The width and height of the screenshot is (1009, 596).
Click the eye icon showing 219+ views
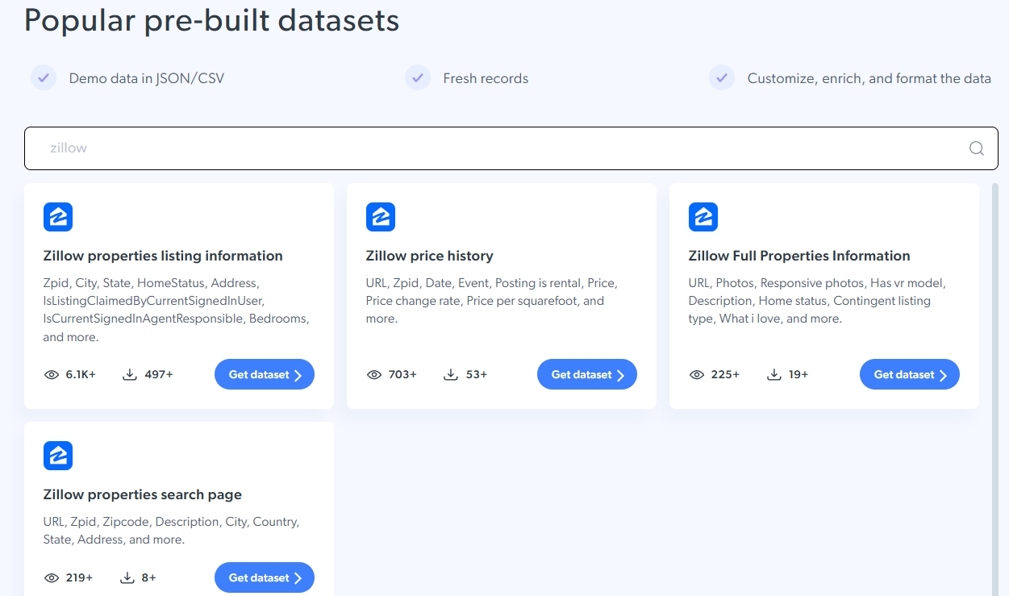coord(52,577)
